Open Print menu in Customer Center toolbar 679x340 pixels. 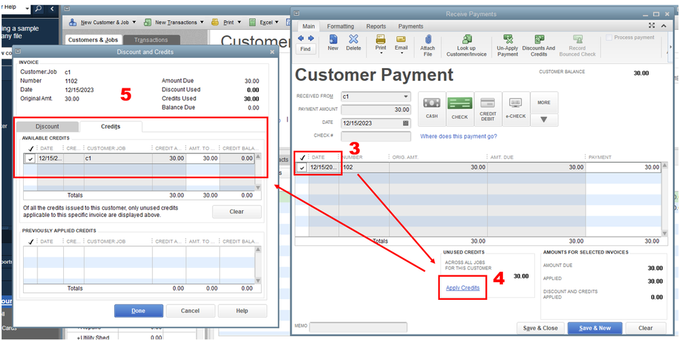(226, 22)
